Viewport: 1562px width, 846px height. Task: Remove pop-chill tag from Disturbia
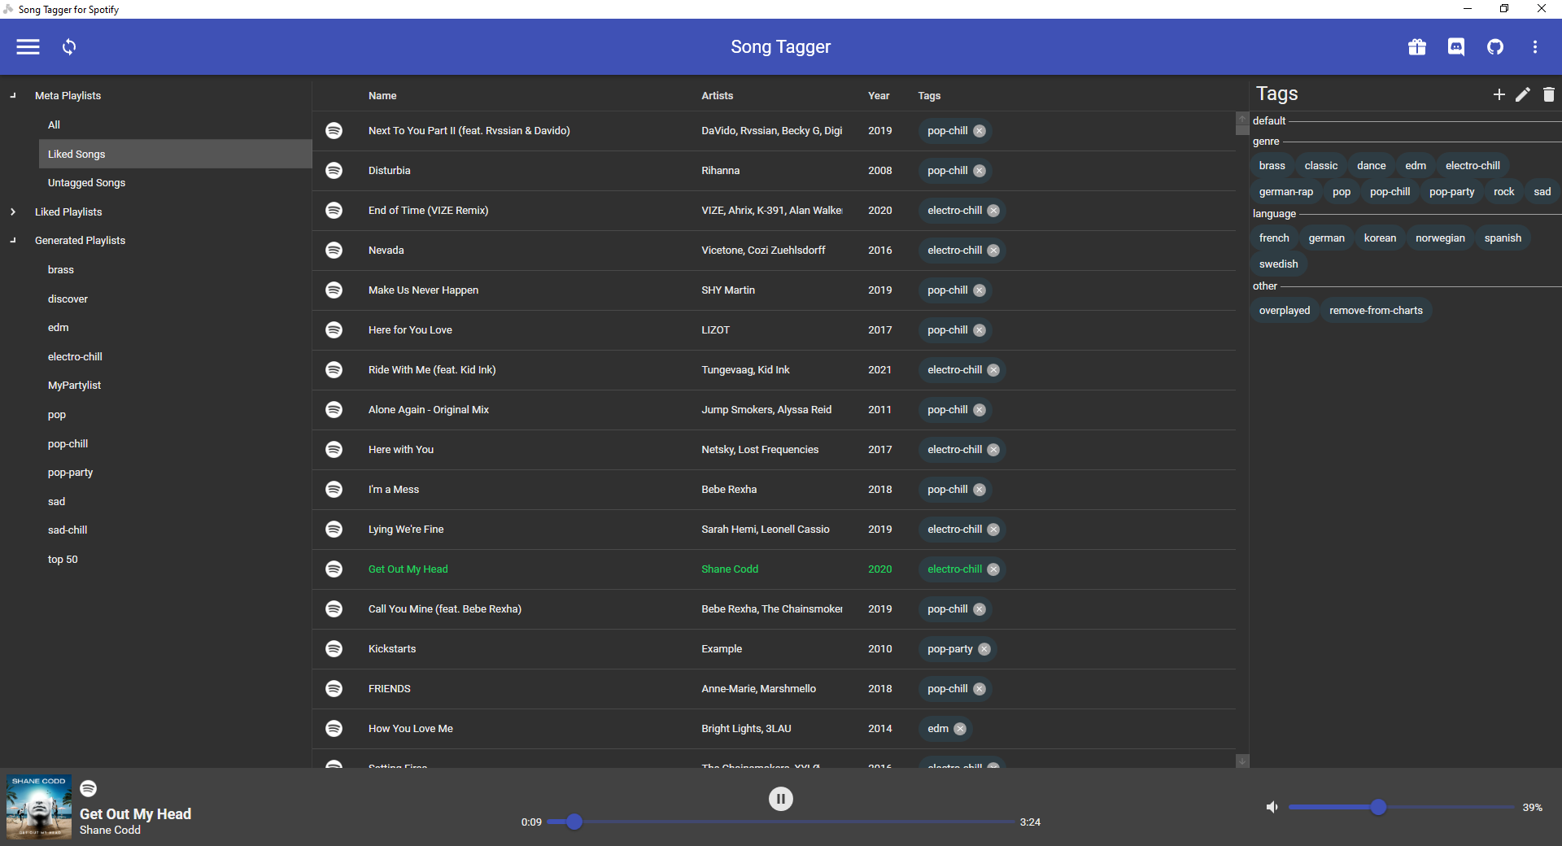coord(980,171)
